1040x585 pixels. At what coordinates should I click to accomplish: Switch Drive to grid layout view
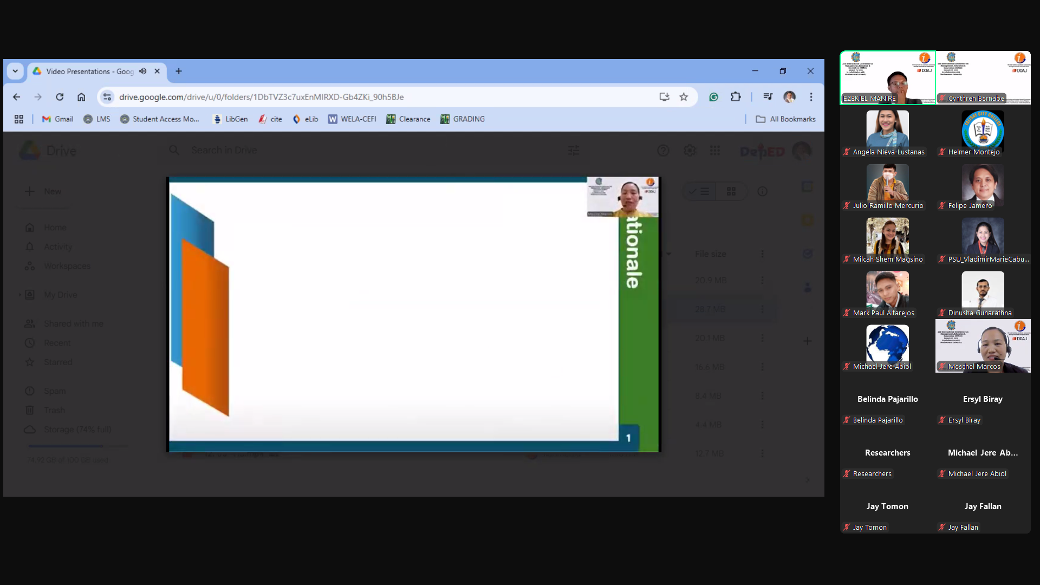click(731, 191)
